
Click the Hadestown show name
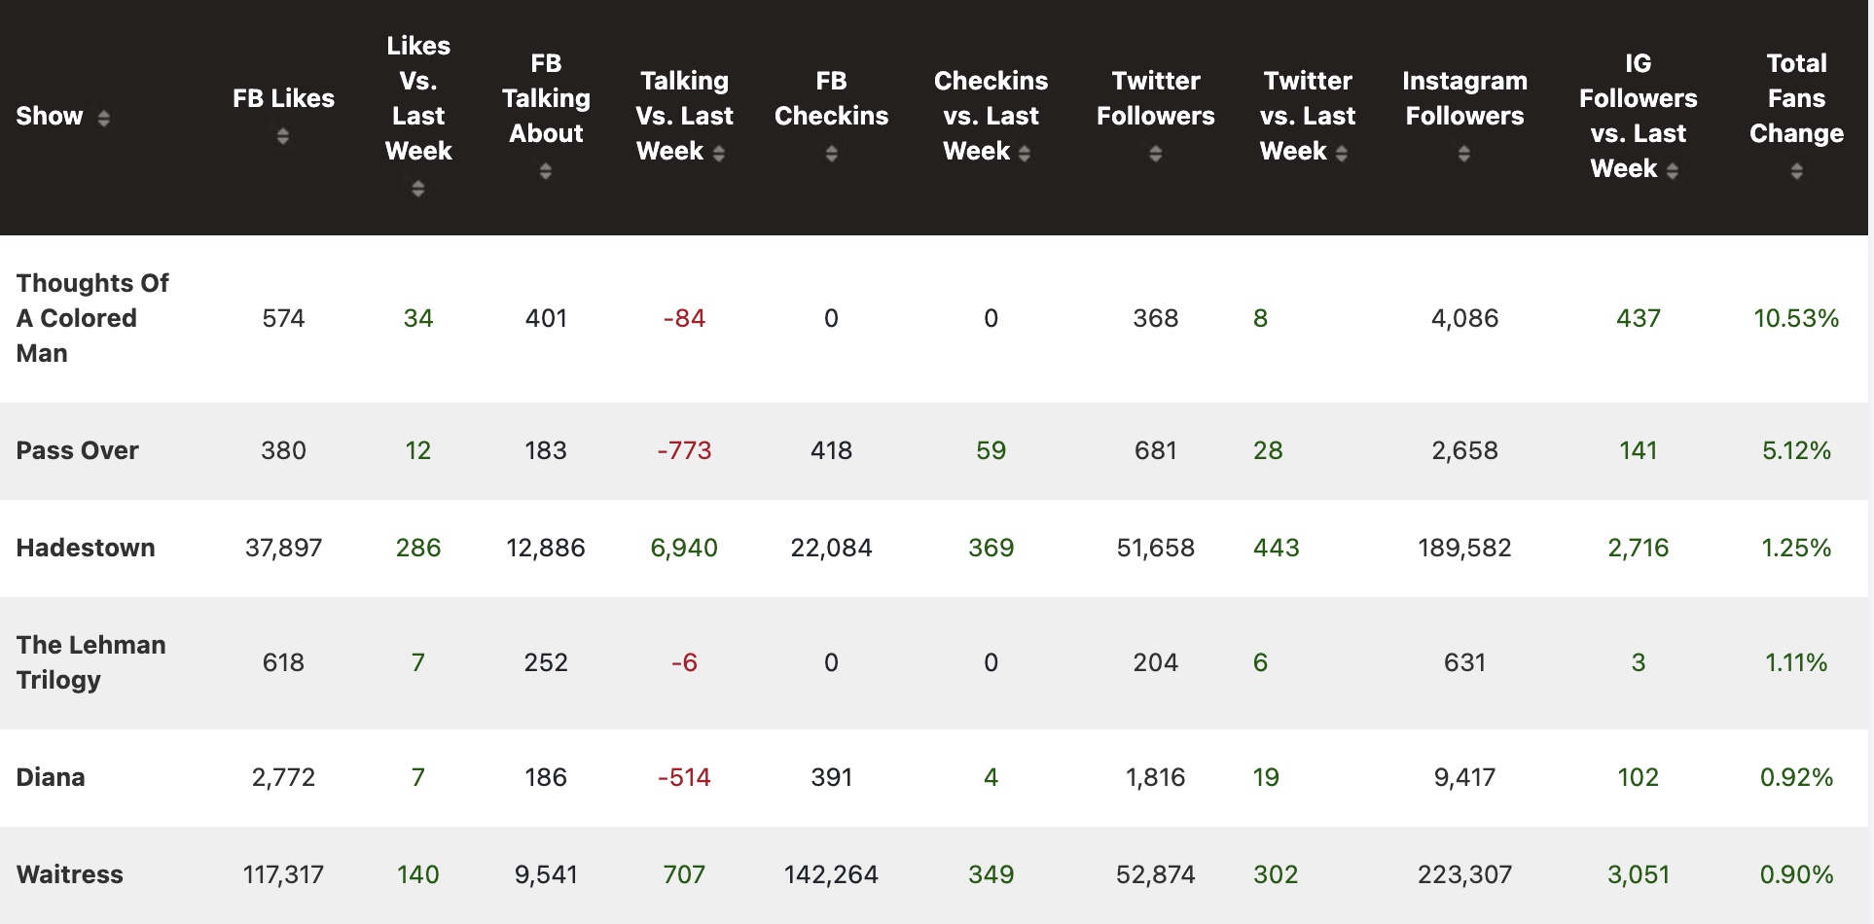[x=86, y=548]
